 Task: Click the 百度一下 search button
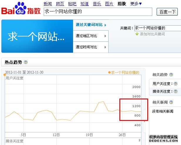[167, 12]
